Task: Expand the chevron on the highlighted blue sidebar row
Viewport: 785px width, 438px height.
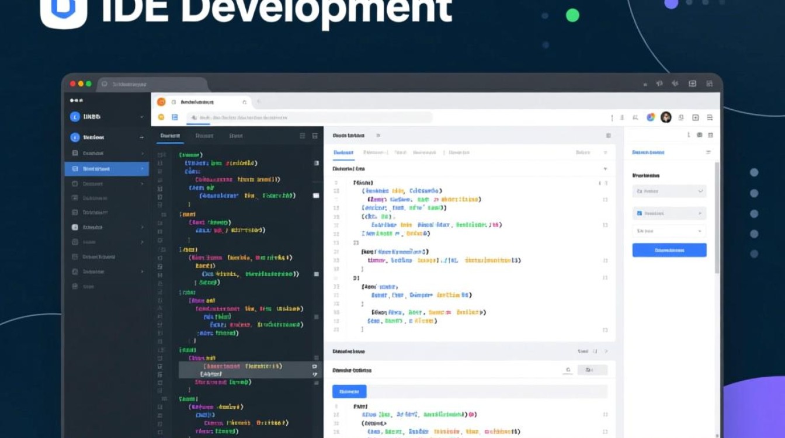Action: pyautogui.click(x=142, y=169)
